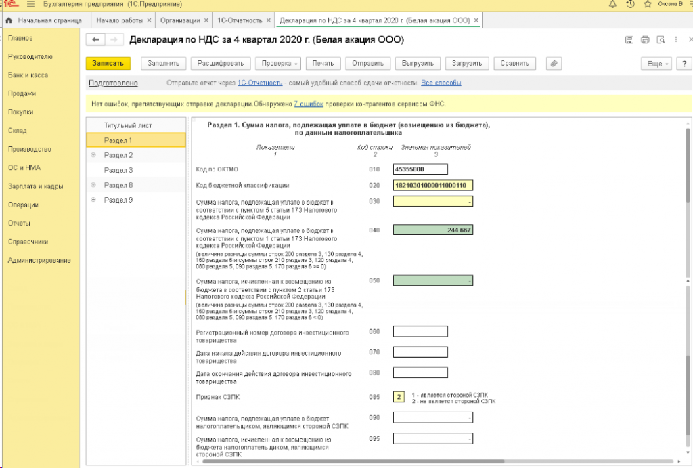Open the Подготовлено status link
Image resolution: width=693 pixels, height=468 pixels.
pyautogui.click(x=113, y=83)
